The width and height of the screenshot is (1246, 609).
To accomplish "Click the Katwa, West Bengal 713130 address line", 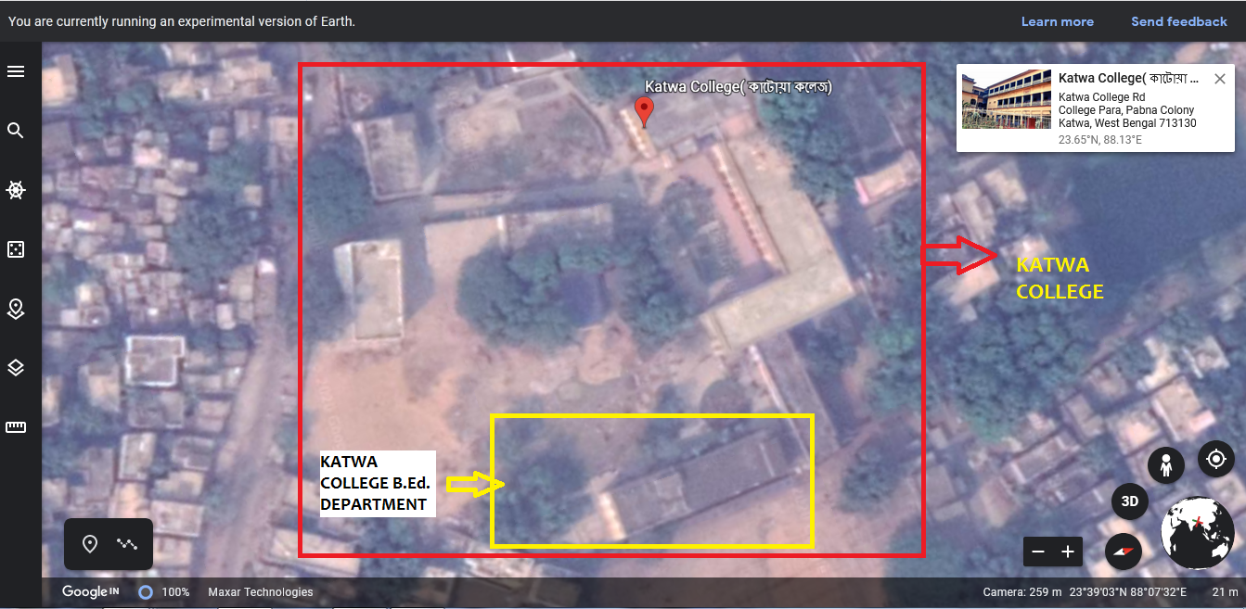I will click(1127, 123).
